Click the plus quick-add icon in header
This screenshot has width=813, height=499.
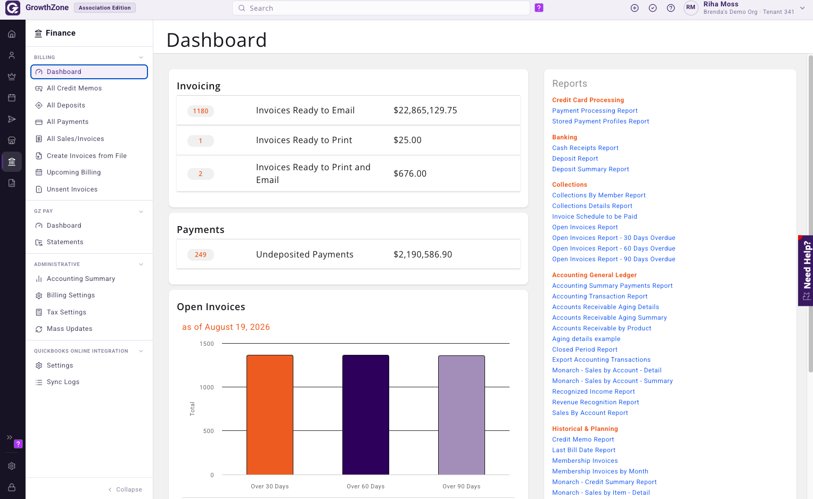[x=635, y=8]
